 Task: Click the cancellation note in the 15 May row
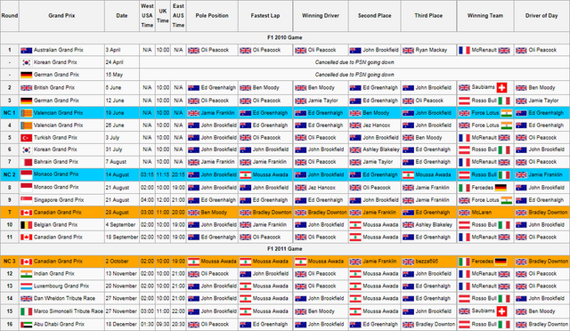point(354,75)
